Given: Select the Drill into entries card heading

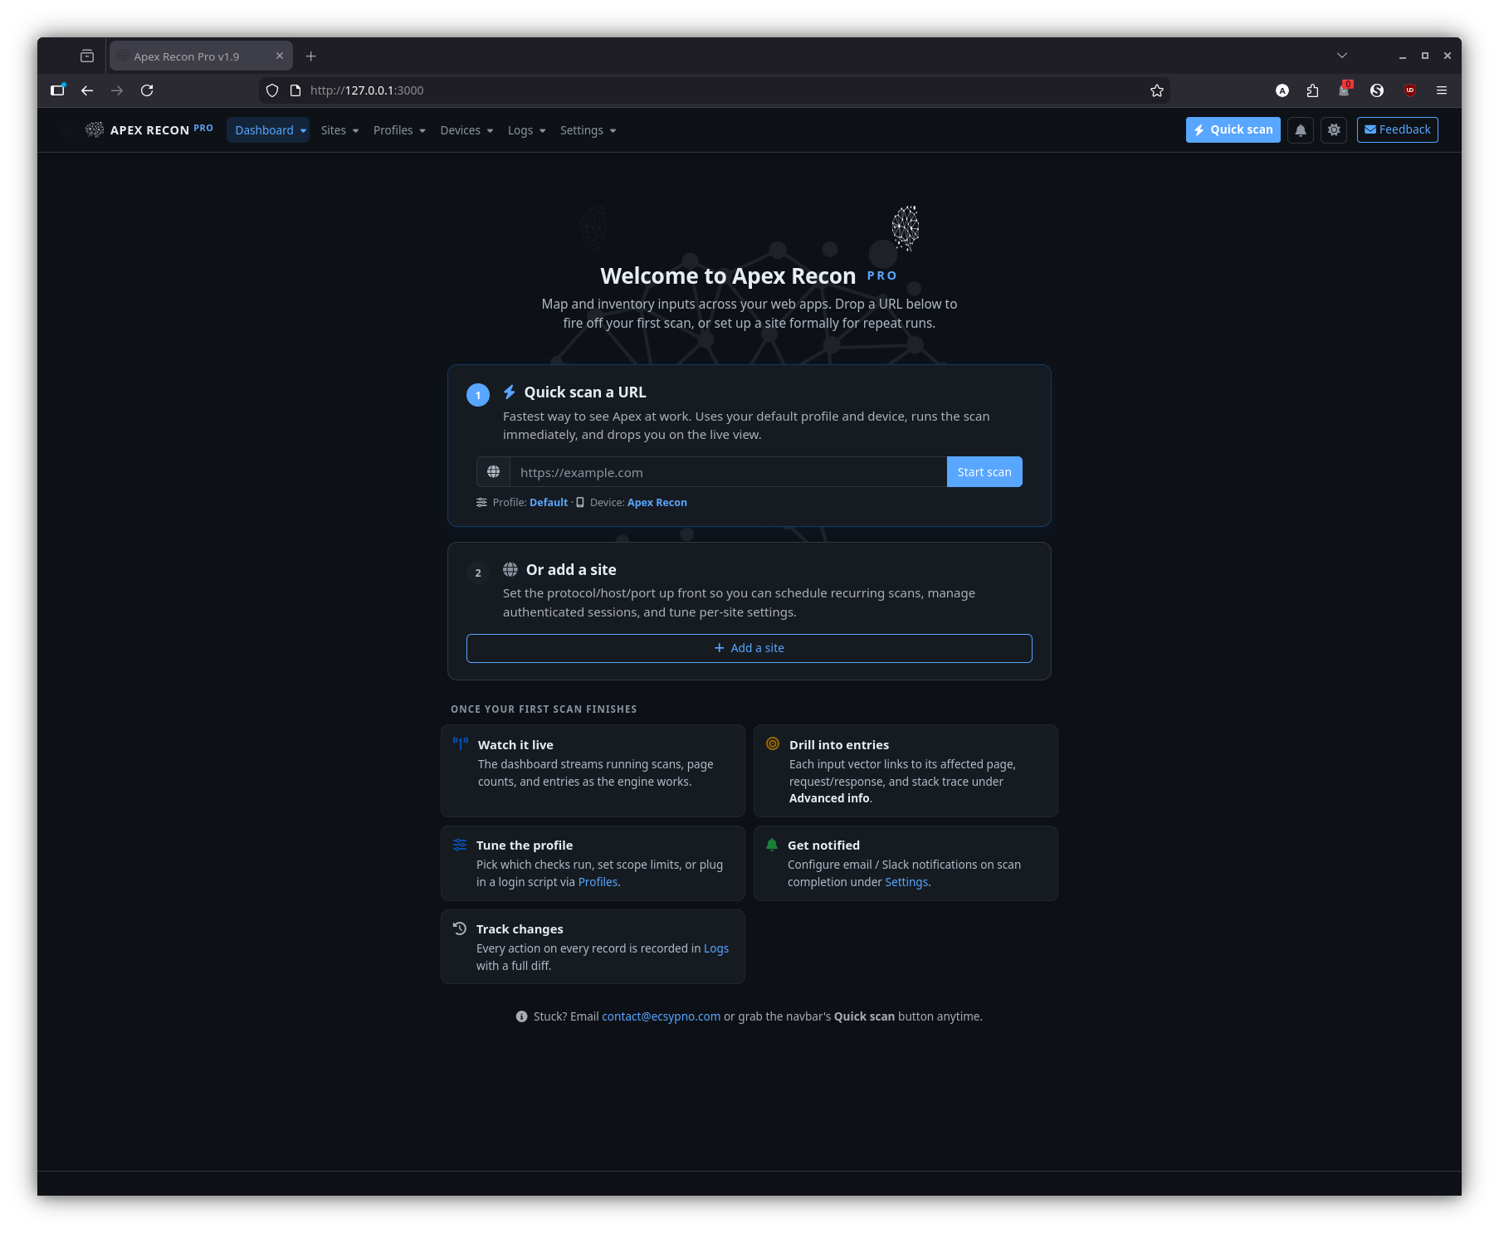Looking at the screenshot, I should 839,745.
